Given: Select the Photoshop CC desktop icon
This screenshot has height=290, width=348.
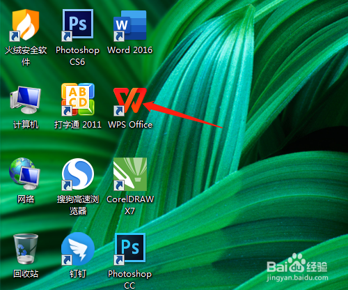Looking at the screenshot, I should tap(130, 249).
